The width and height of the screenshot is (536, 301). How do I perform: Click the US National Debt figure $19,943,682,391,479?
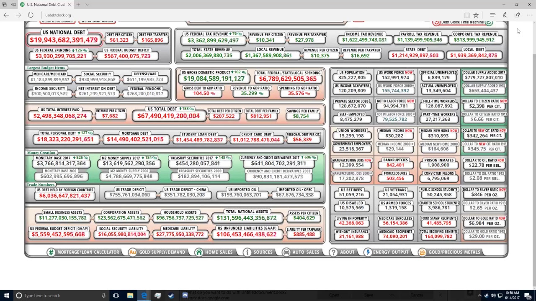coord(64,40)
